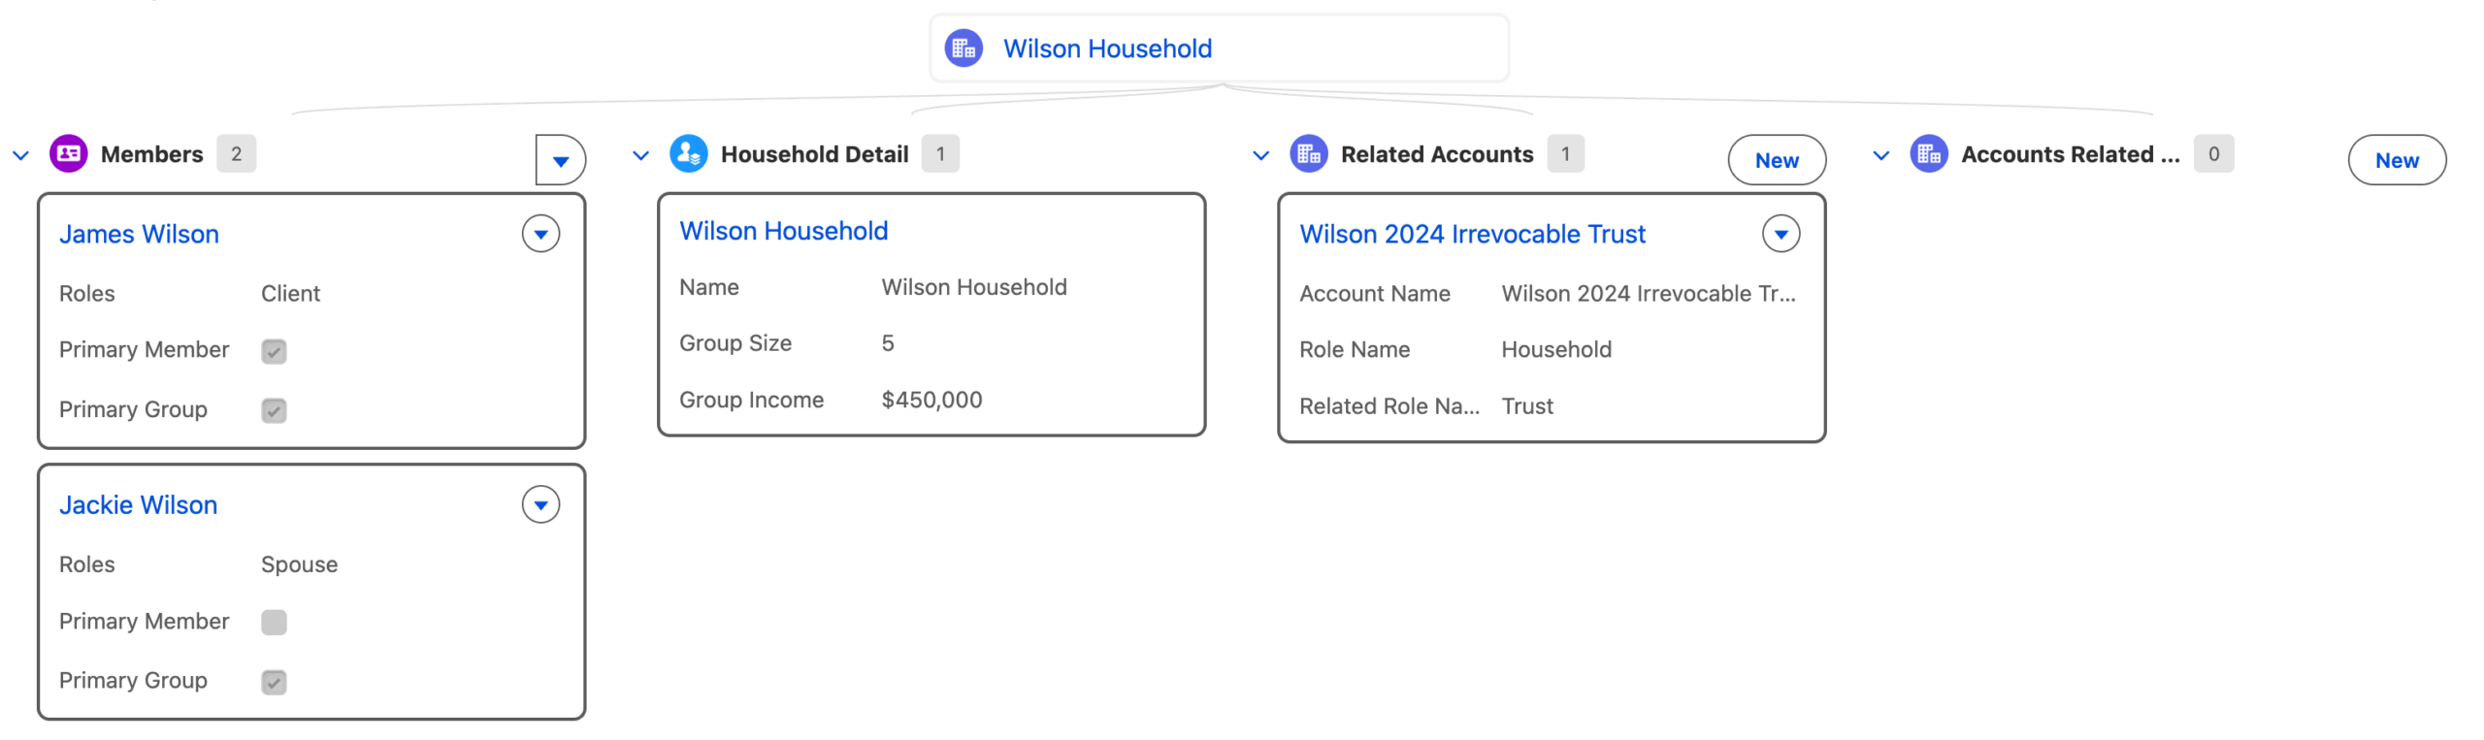Screen dimensions: 2484x740
Task: Open Jackie Wilson card actions menu
Action: (540, 504)
